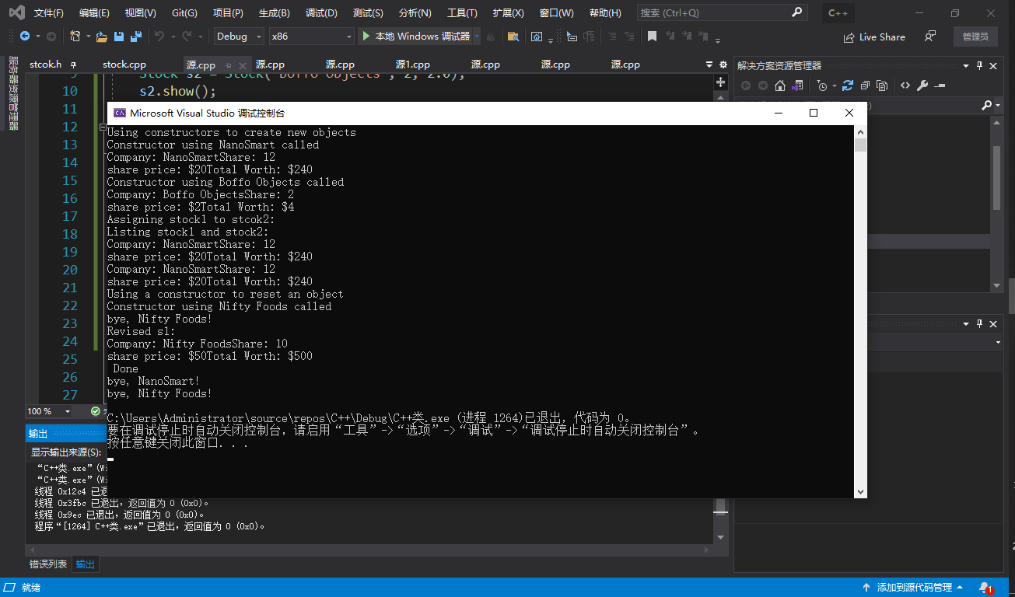Toggle Preview Selected Items in Solution Explorer

pyautogui.click(x=940, y=86)
